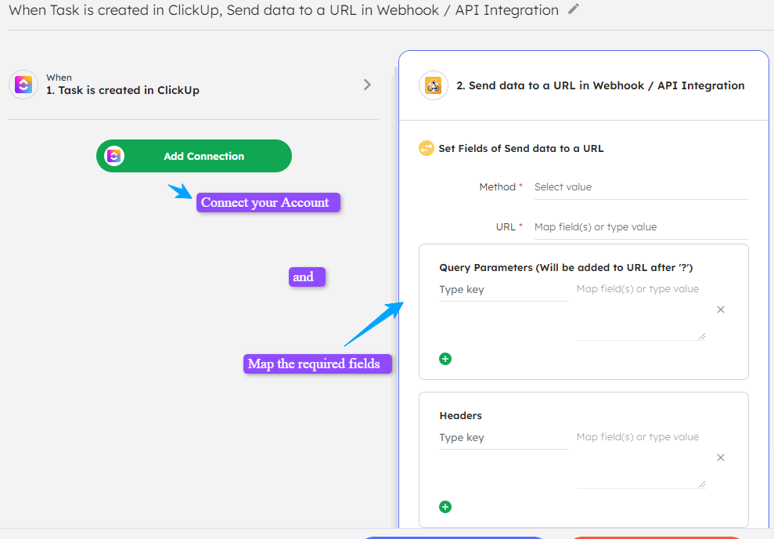
Task: Click the ClickUp icon inside Add Connection button
Action: tap(113, 156)
